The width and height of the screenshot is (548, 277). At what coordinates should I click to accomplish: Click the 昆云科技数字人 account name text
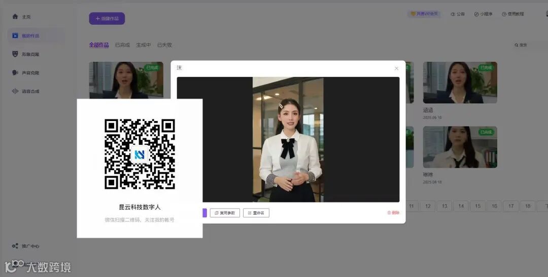pos(140,207)
